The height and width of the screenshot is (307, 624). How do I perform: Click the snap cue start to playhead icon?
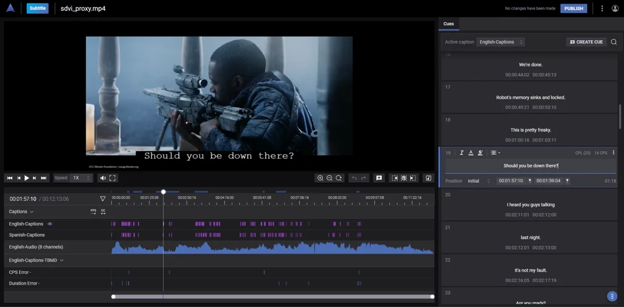[394, 178]
